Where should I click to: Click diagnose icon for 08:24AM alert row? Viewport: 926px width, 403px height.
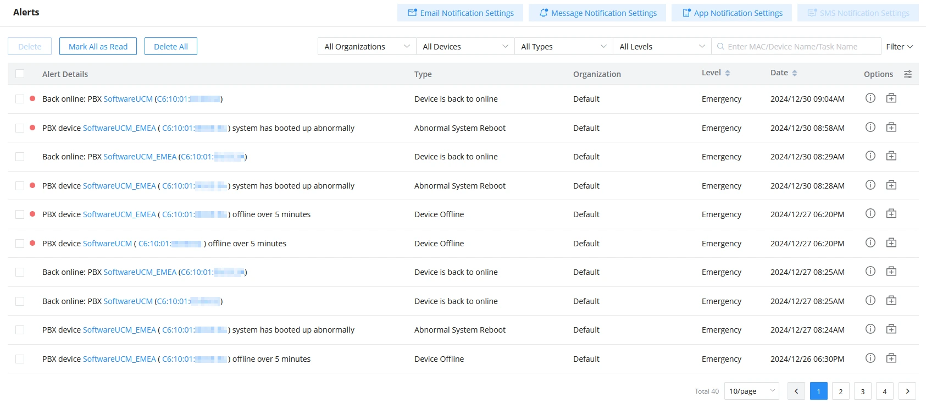click(x=891, y=329)
